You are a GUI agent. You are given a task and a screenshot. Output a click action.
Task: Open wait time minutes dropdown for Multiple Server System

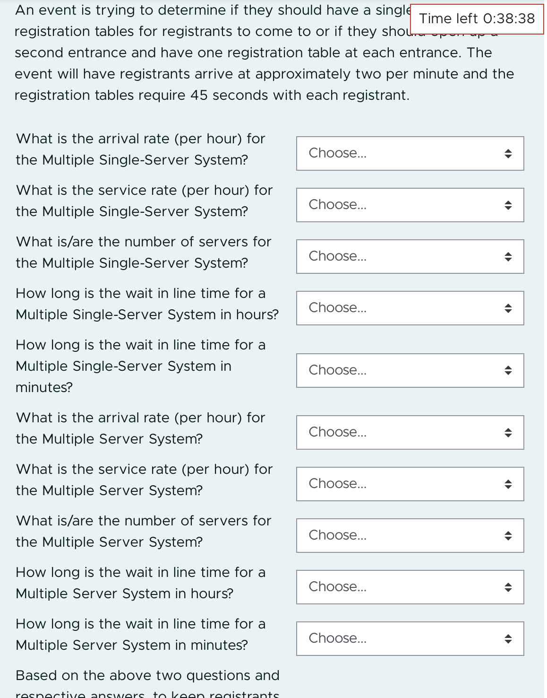click(409, 638)
